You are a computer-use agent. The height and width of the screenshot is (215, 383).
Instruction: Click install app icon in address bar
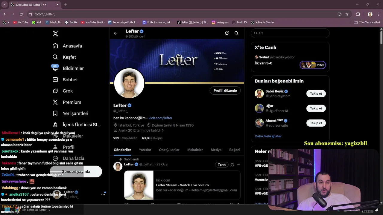(x=339, y=14)
